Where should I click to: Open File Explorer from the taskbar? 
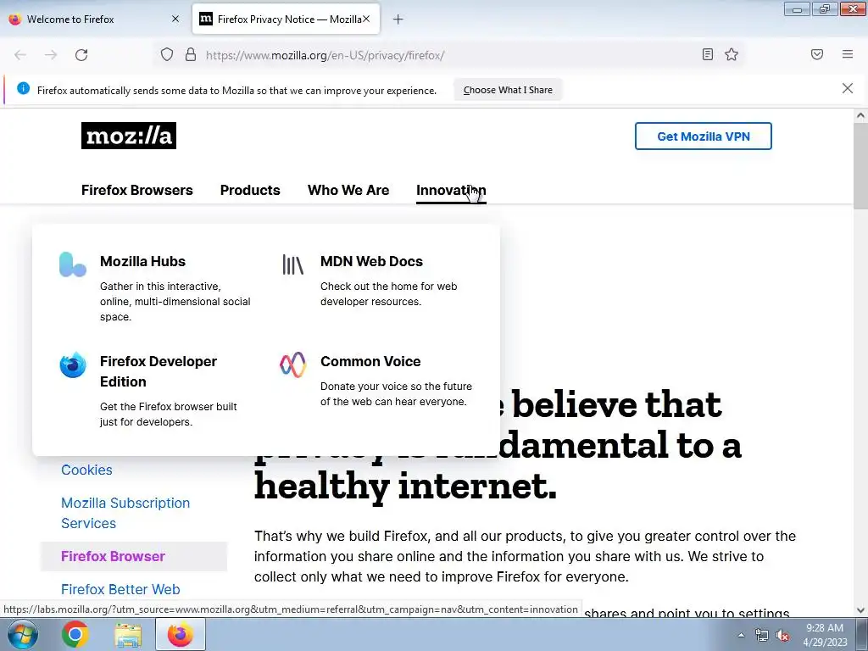coord(128,634)
